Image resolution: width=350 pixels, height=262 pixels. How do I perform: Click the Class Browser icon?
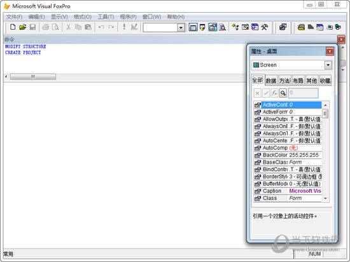tap(235, 27)
